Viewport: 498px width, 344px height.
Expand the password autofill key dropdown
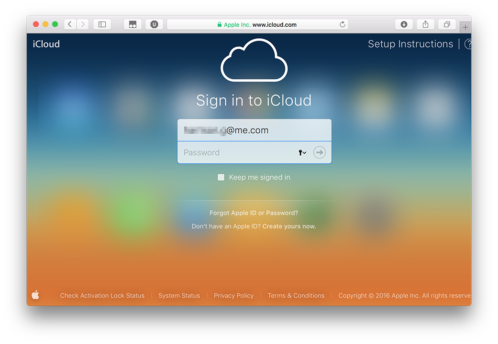coord(302,152)
